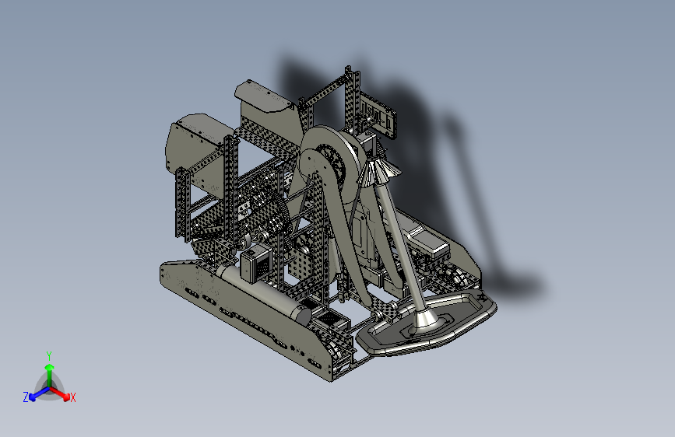
Task: Click the green Y axis arrow of the triad
Action: (x=50, y=375)
